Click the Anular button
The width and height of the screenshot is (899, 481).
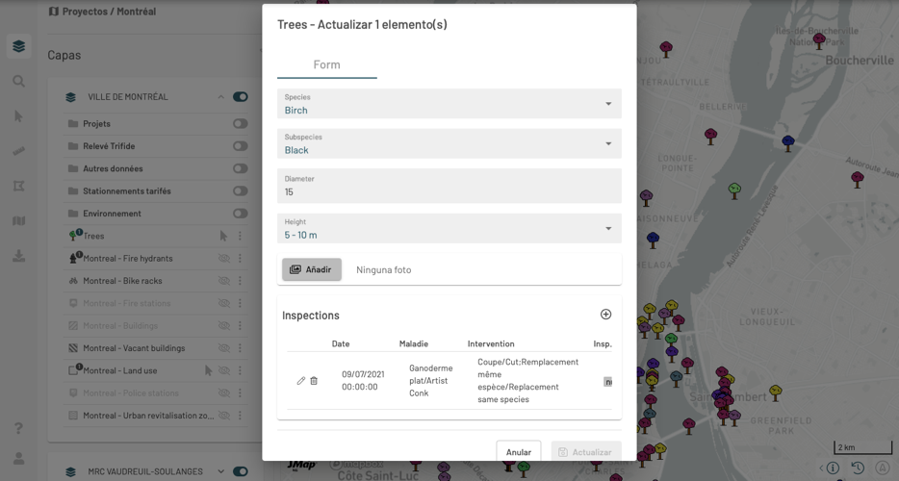518,452
